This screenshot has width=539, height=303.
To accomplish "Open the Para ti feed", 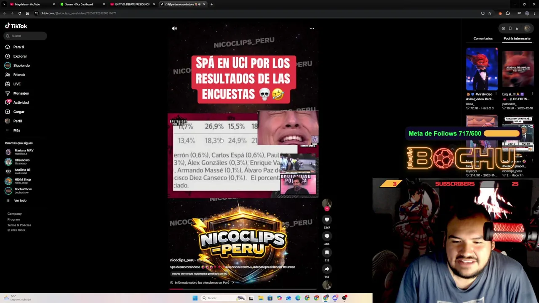I will pyautogui.click(x=14, y=47).
